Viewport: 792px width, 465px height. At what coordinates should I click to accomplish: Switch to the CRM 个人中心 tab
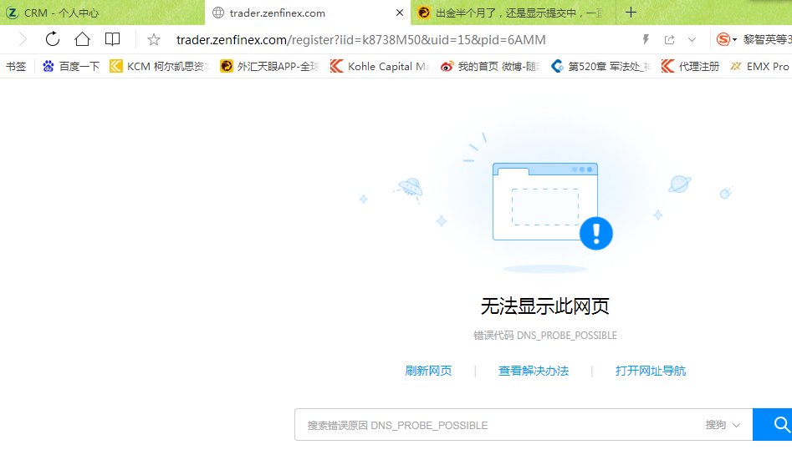[101, 13]
